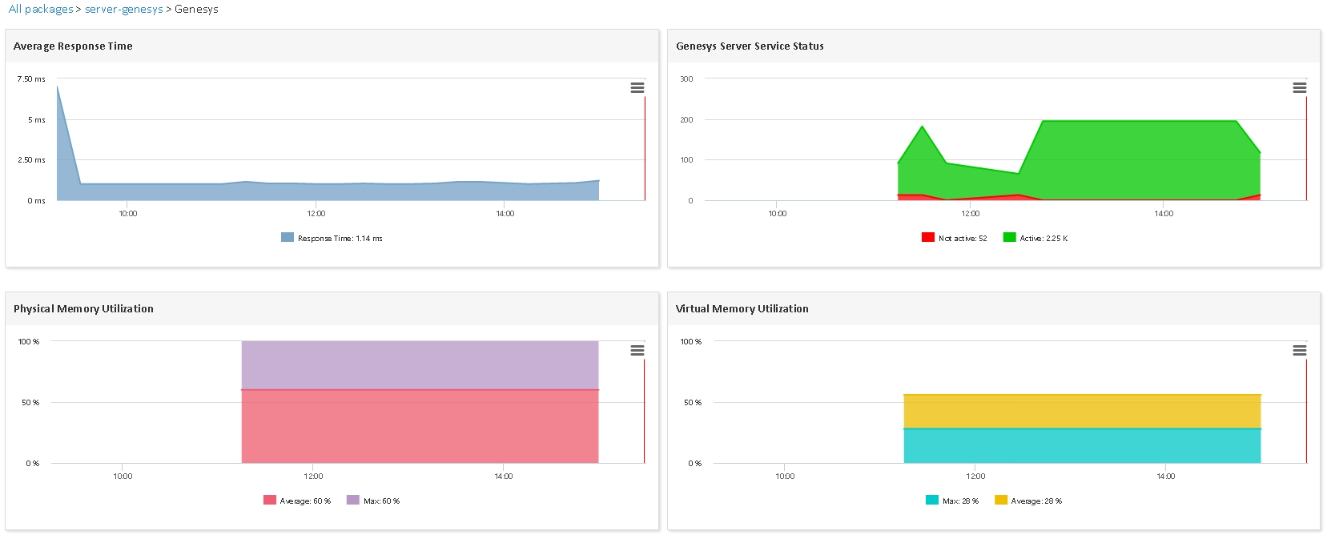The height and width of the screenshot is (543, 1327).
Task: Open Physical Memory Utilization chart menu icon
Action: tap(637, 351)
